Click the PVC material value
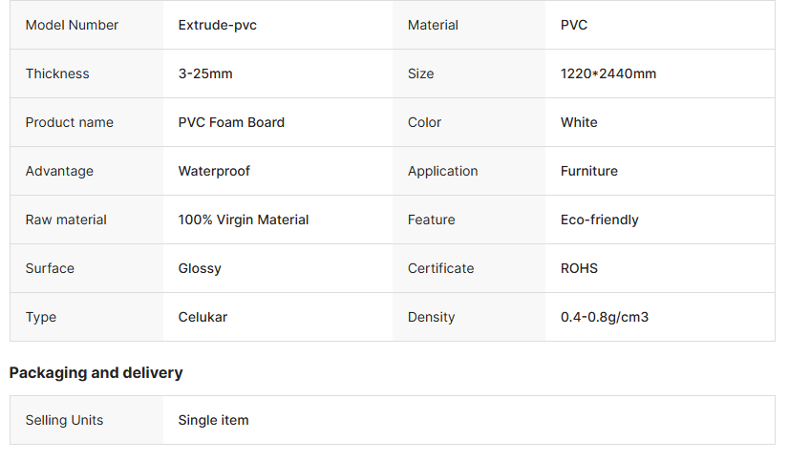This screenshot has width=789, height=461. pos(574,25)
